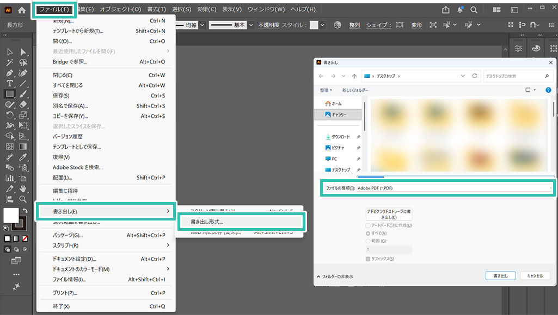558x315 pixels.
Task: Click the Share icon in the top bar
Action: pos(446,9)
